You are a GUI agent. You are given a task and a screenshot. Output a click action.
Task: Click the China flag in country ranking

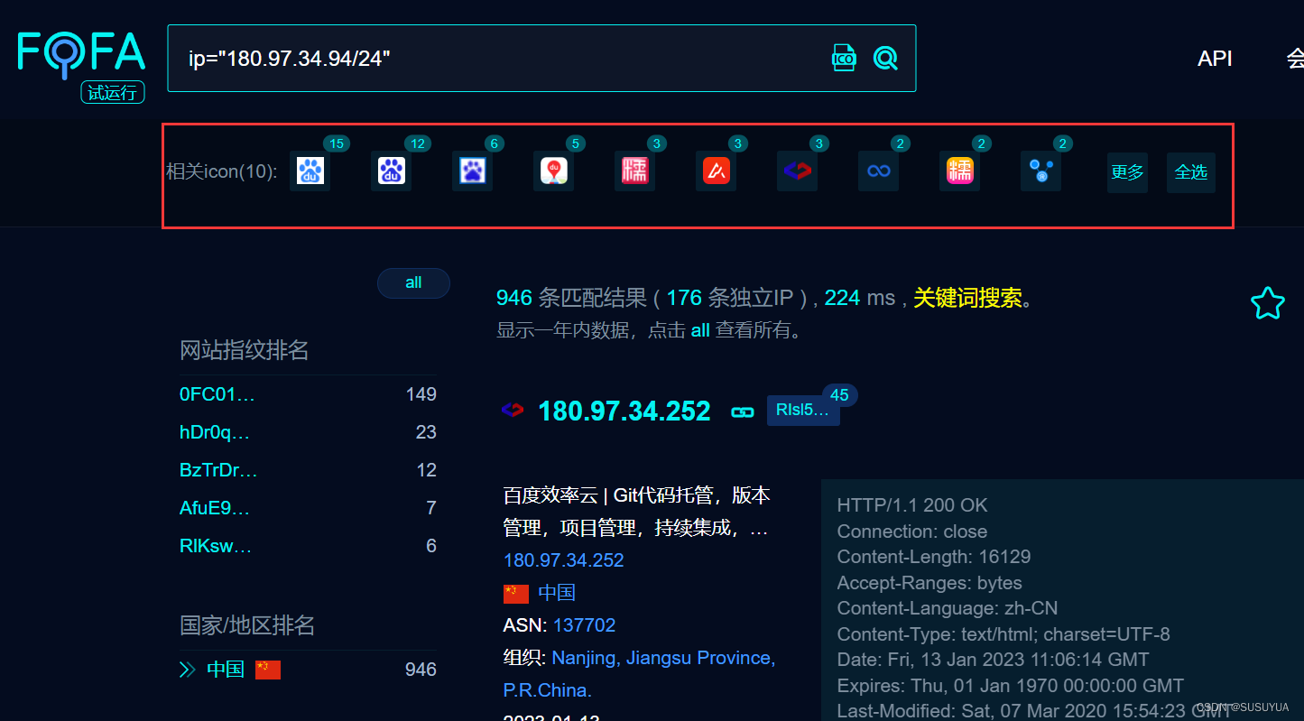(268, 670)
